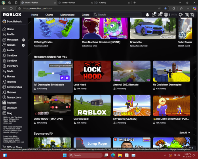Click See All next to Sponsored
This screenshot has height=159, width=198.
point(185,133)
